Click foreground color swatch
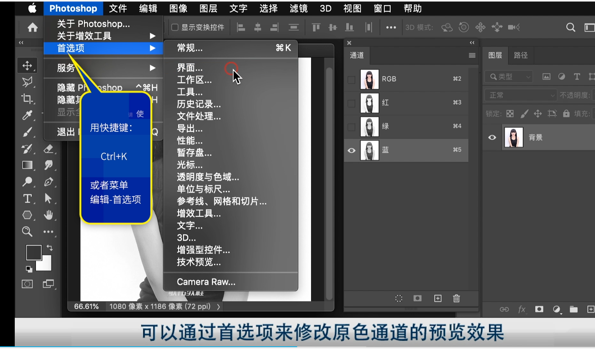The width and height of the screenshot is (595, 349). (x=34, y=252)
